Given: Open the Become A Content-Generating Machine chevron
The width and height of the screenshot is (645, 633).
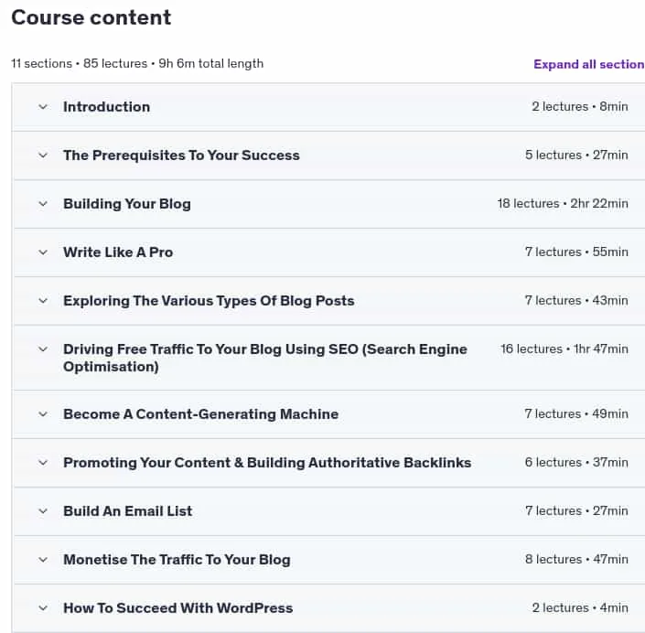Looking at the screenshot, I should coord(43,414).
